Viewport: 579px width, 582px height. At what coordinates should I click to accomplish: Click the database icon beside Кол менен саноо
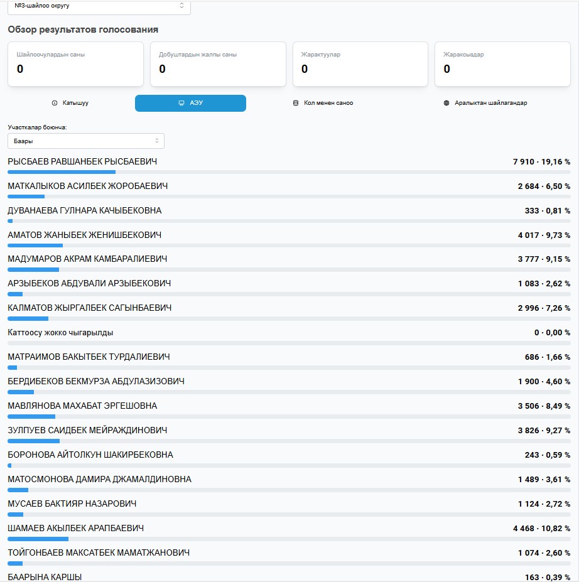pos(296,103)
